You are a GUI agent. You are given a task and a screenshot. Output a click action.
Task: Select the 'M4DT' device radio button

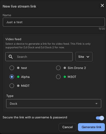pos(12,86)
